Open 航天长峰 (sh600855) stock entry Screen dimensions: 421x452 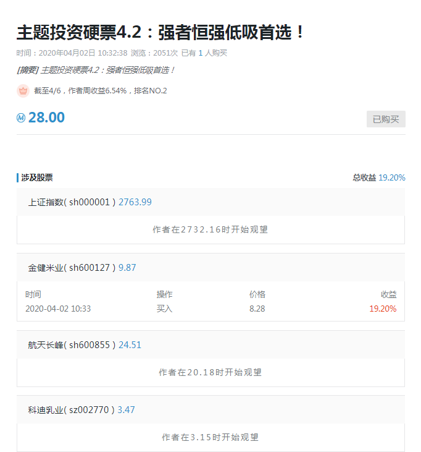pyautogui.click(x=210, y=345)
